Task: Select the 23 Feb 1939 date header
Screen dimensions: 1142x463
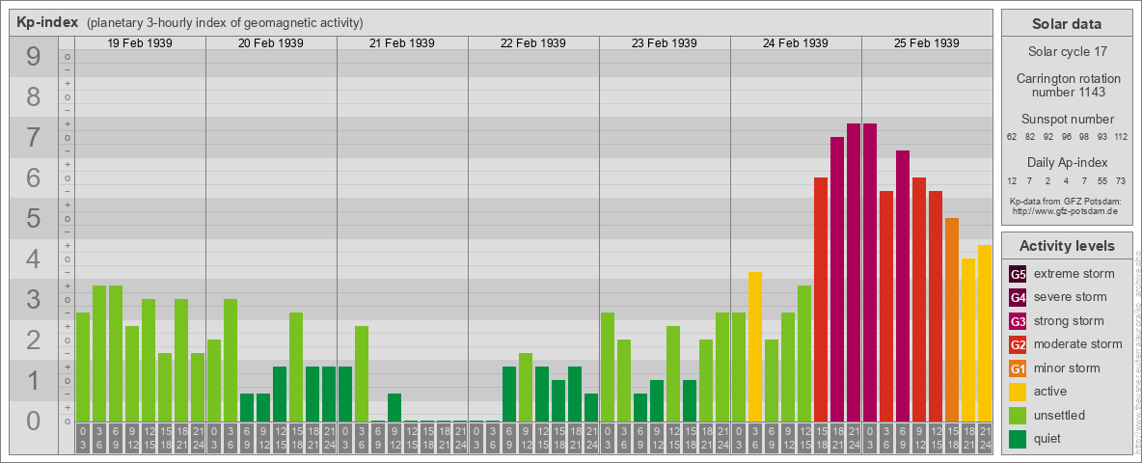Action: pos(665,43)
